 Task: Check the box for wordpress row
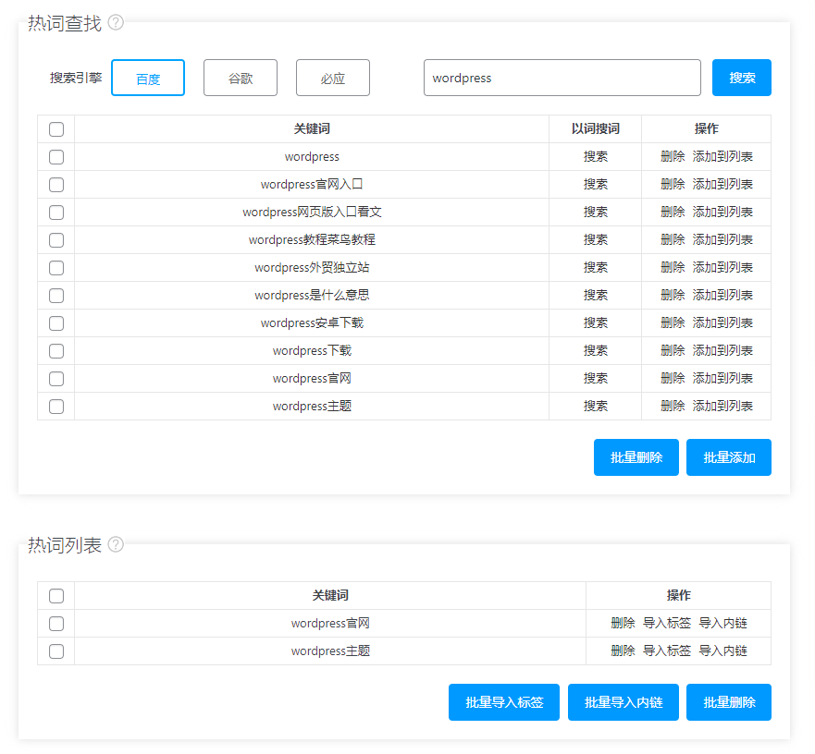56,157
